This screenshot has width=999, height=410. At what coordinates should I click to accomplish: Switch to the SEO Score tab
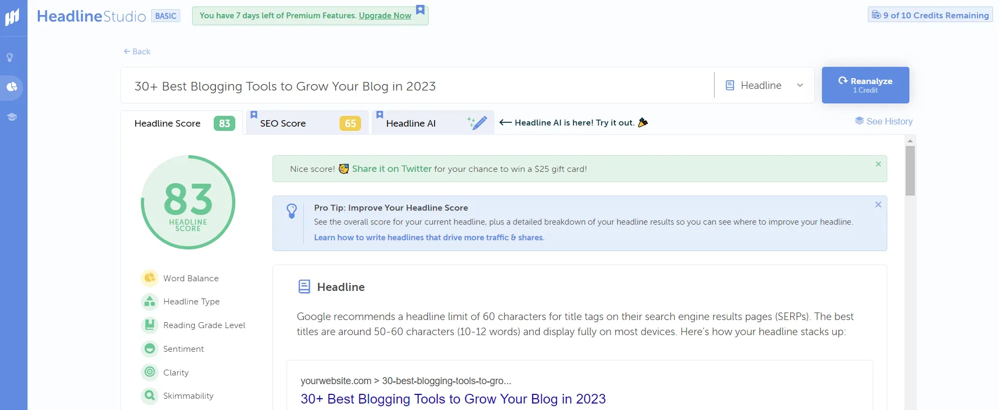(x=307, y=123)
